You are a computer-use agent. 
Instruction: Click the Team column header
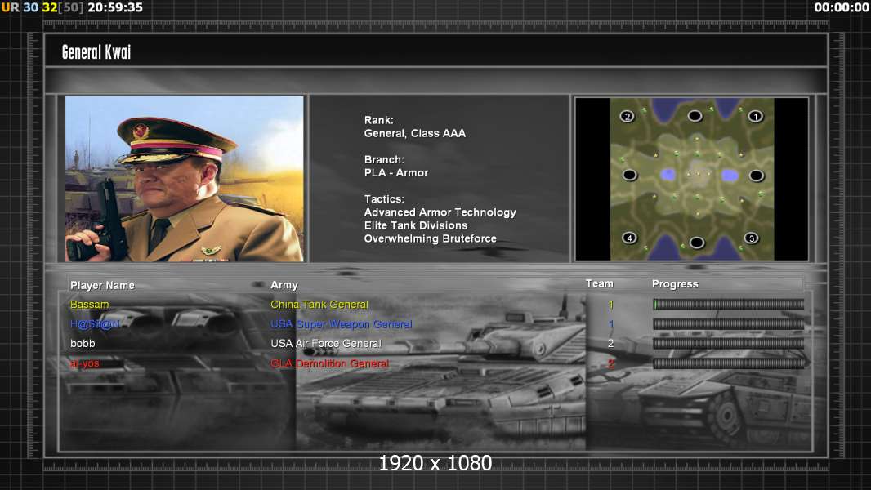pos(600,283)
